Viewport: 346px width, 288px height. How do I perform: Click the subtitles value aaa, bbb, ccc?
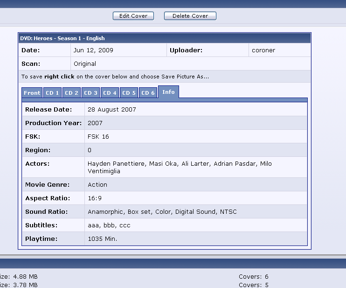point(109,225)
